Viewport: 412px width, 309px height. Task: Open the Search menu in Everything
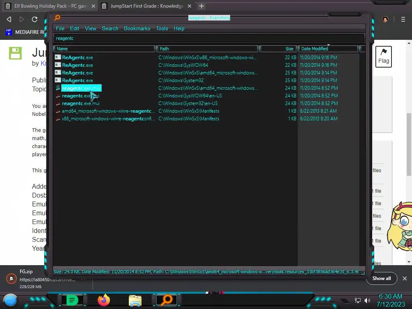(110, 29)
